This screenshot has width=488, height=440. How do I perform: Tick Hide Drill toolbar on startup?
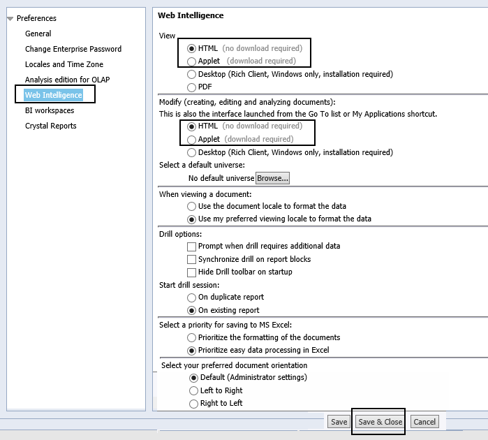[191, 272]
